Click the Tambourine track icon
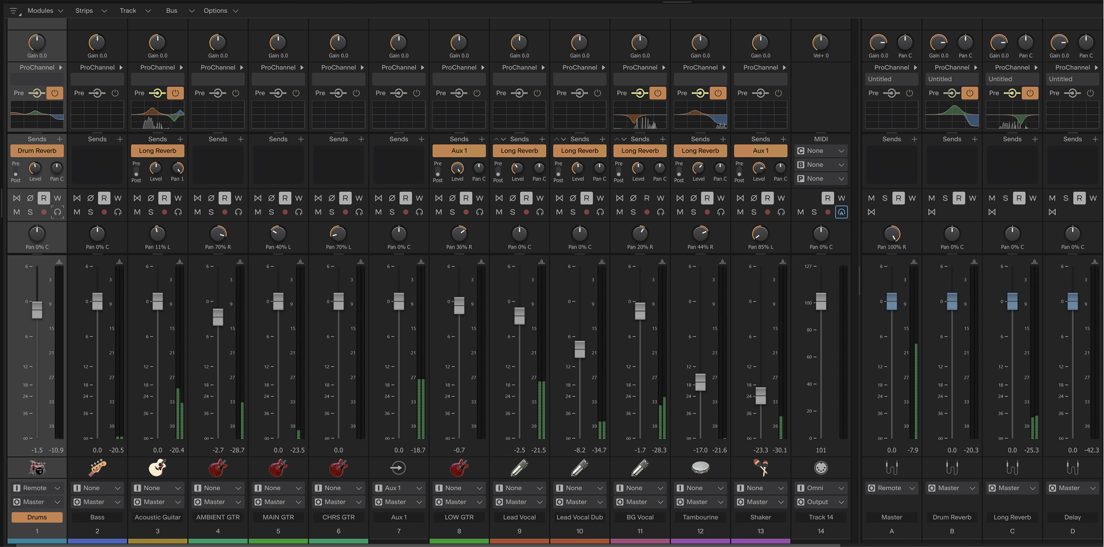1104x547 pixels. point(700,468)
